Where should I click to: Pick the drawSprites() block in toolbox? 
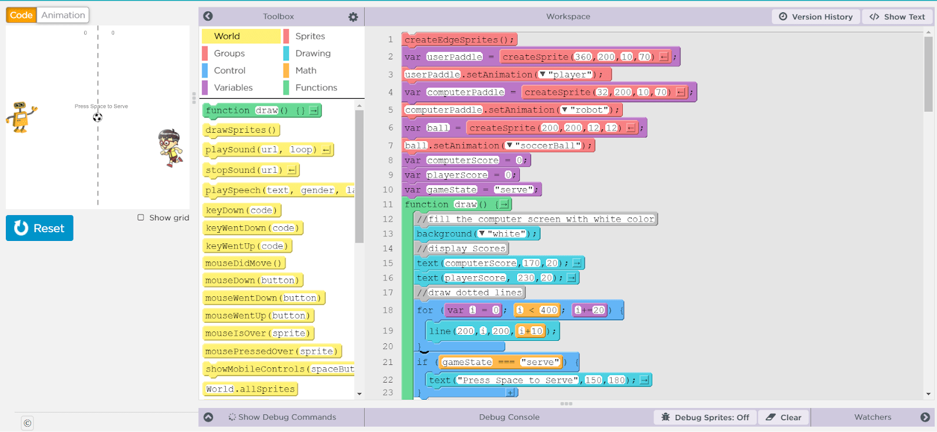coord(241,130)
